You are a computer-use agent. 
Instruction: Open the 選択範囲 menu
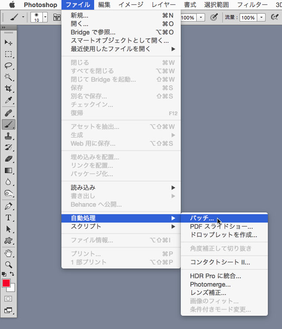click(217, 4)
